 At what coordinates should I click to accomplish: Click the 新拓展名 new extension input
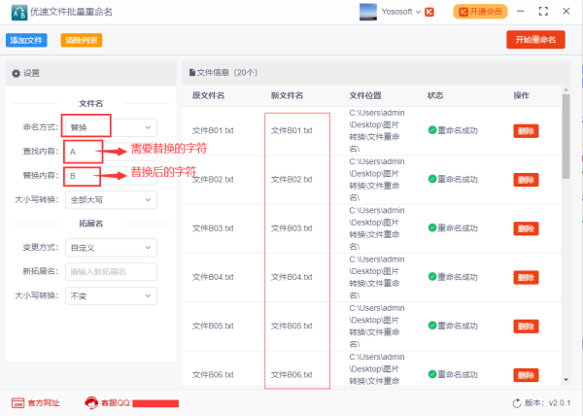click(x=109, y=272)
